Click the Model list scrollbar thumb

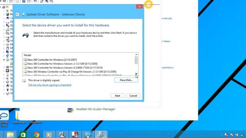tap(136, 60)
